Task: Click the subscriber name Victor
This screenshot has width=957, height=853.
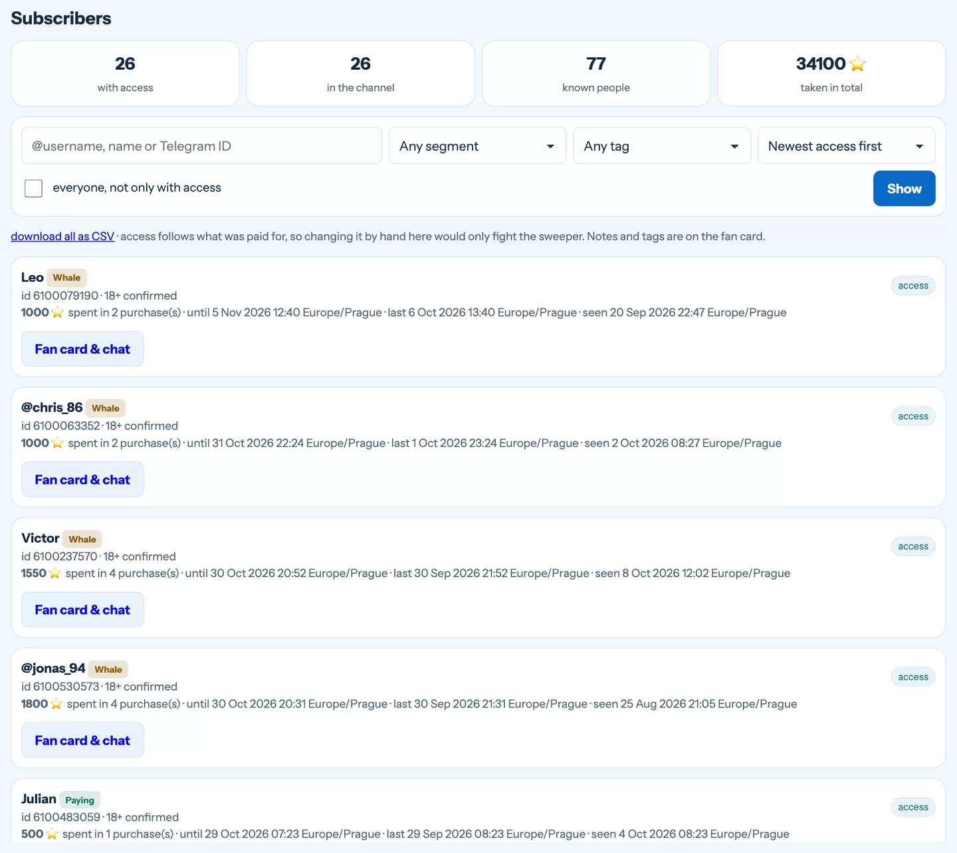Action: (41, 538)
